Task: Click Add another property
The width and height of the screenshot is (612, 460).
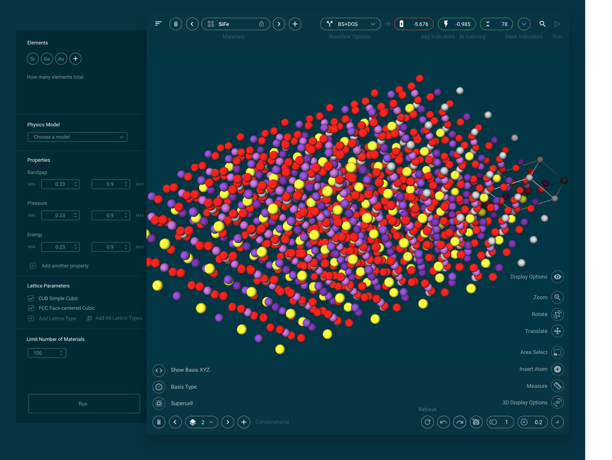Action: coord(59,266)
